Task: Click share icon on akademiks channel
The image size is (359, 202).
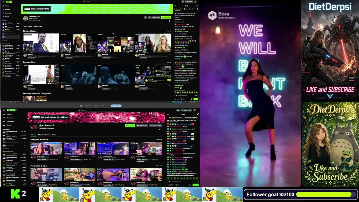Action: [x=169, y=21]
